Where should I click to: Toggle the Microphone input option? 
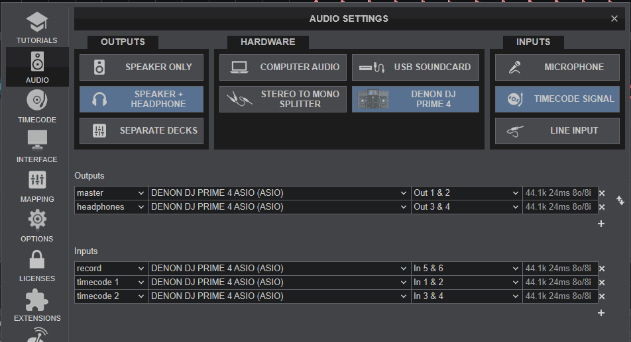(x=557, y=67)
